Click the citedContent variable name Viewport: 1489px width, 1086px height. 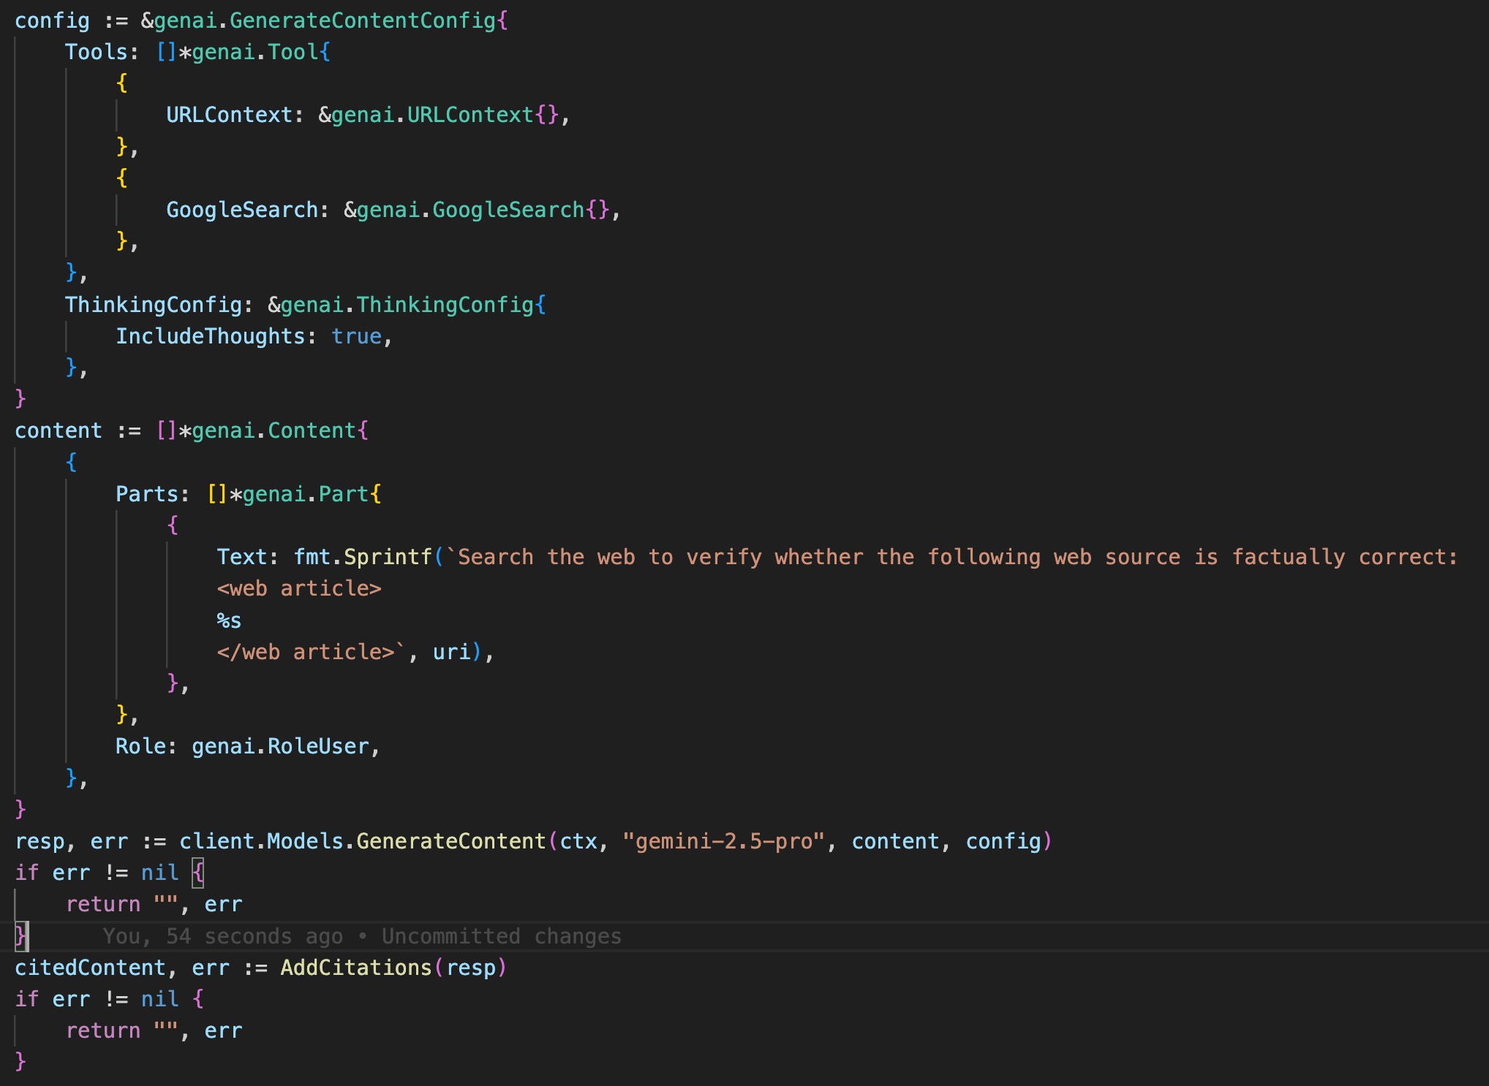pos(90,968)
